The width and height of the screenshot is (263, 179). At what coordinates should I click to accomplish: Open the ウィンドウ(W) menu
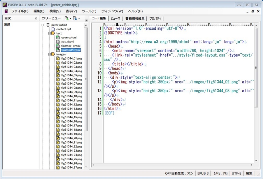pos(112,11)
